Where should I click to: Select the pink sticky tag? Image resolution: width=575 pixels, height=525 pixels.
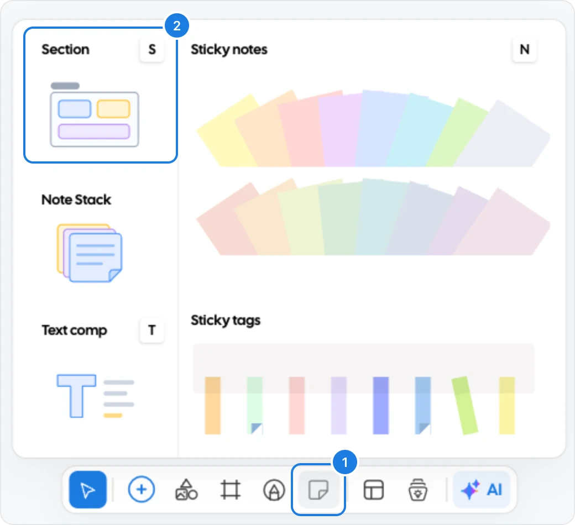point(297,405)
